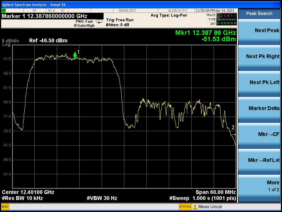Click the Meas Uncal status message
This screenshot has width=282, height=212.
pos(210,207)
